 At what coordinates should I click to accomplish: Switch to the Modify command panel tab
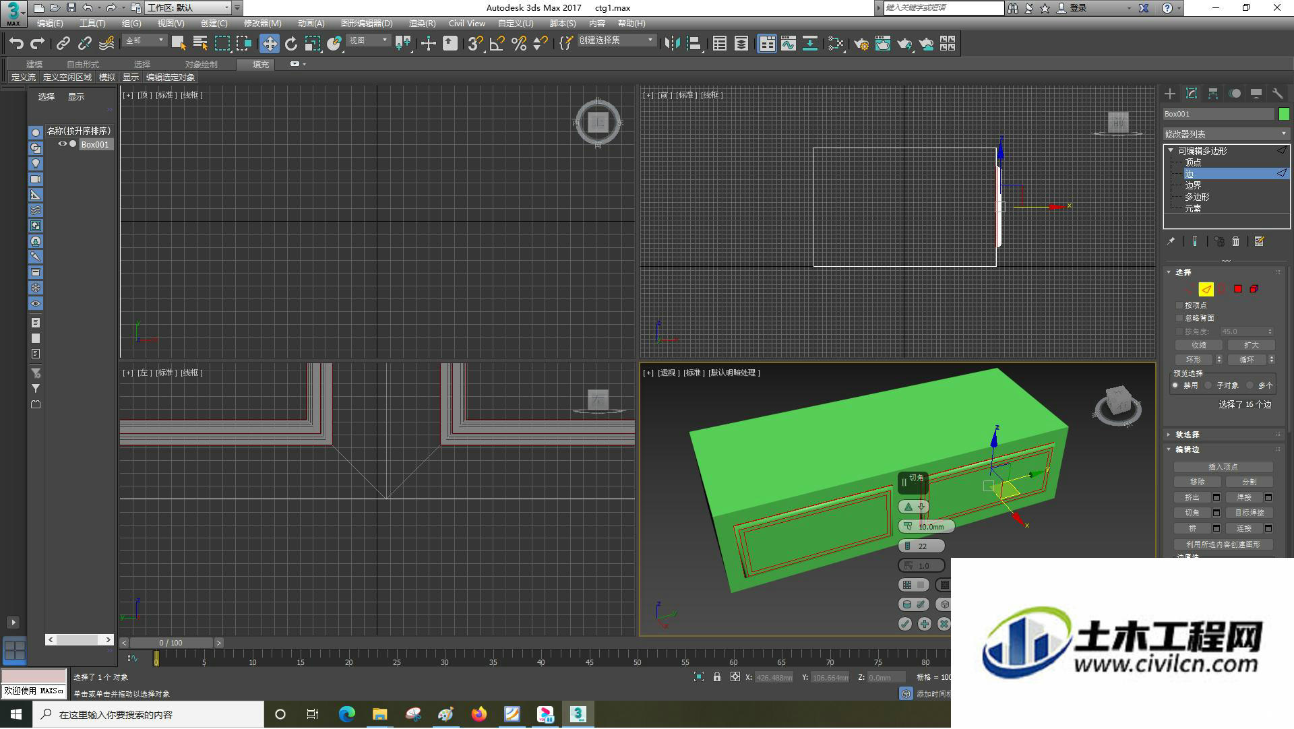pos(1192,94)
